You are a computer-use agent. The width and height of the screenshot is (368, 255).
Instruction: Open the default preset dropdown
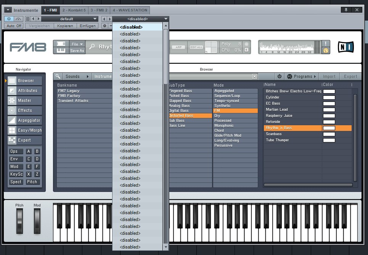tap(70, 19)
